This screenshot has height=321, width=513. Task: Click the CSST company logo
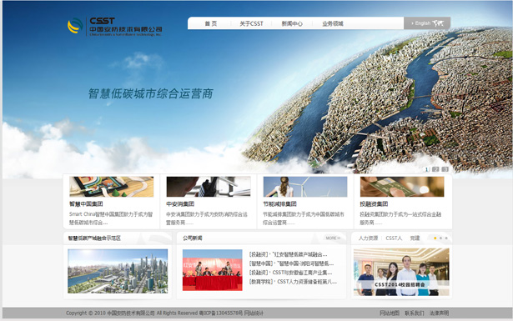(x=114, y=27)
